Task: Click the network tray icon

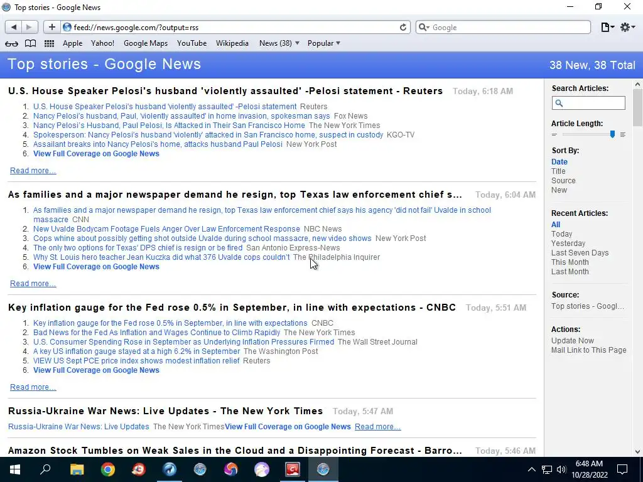Action: coord(547,469)
